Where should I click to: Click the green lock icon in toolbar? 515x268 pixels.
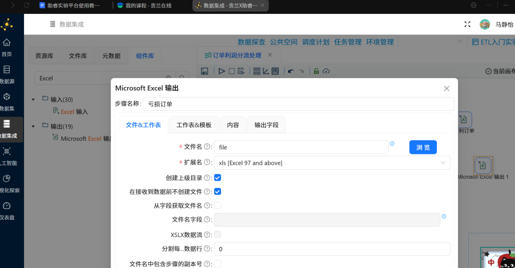[x=316, y=71]
